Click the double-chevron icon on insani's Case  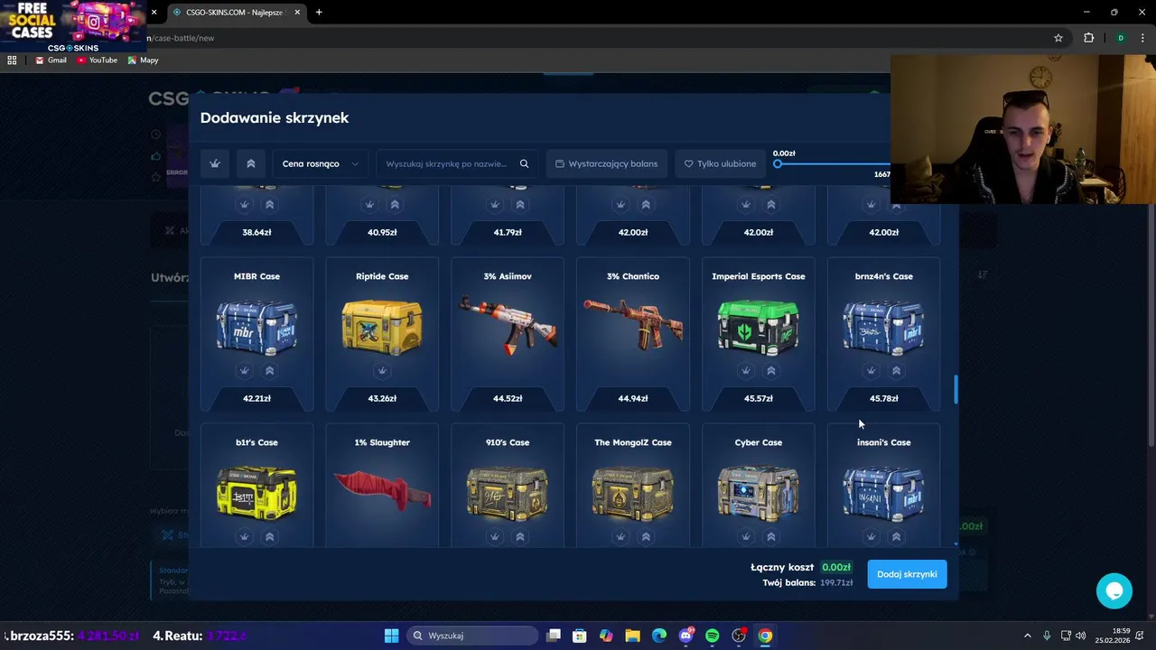tap(896, 536)
